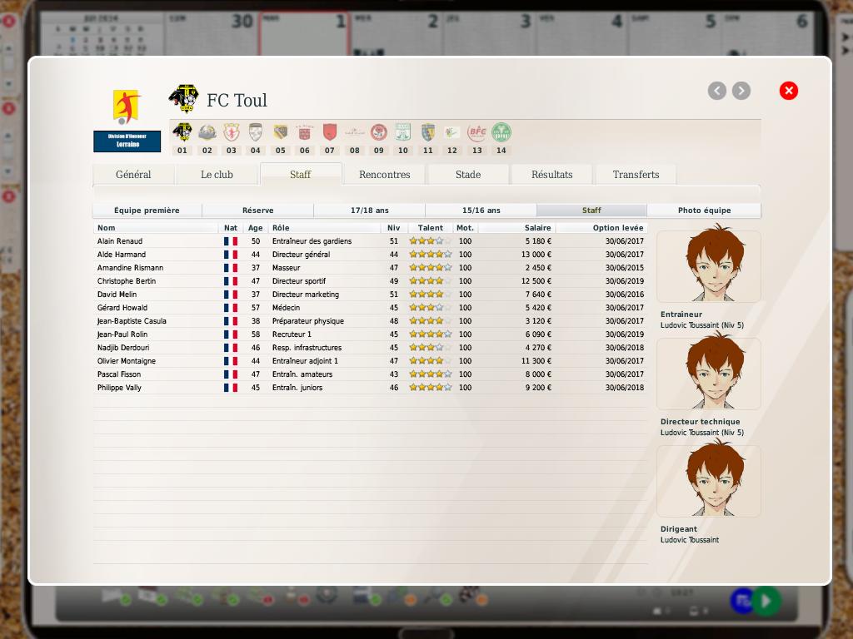Sort staff by Nom column header
Screen dimensions: 853x639
click(x=156, y=228)
